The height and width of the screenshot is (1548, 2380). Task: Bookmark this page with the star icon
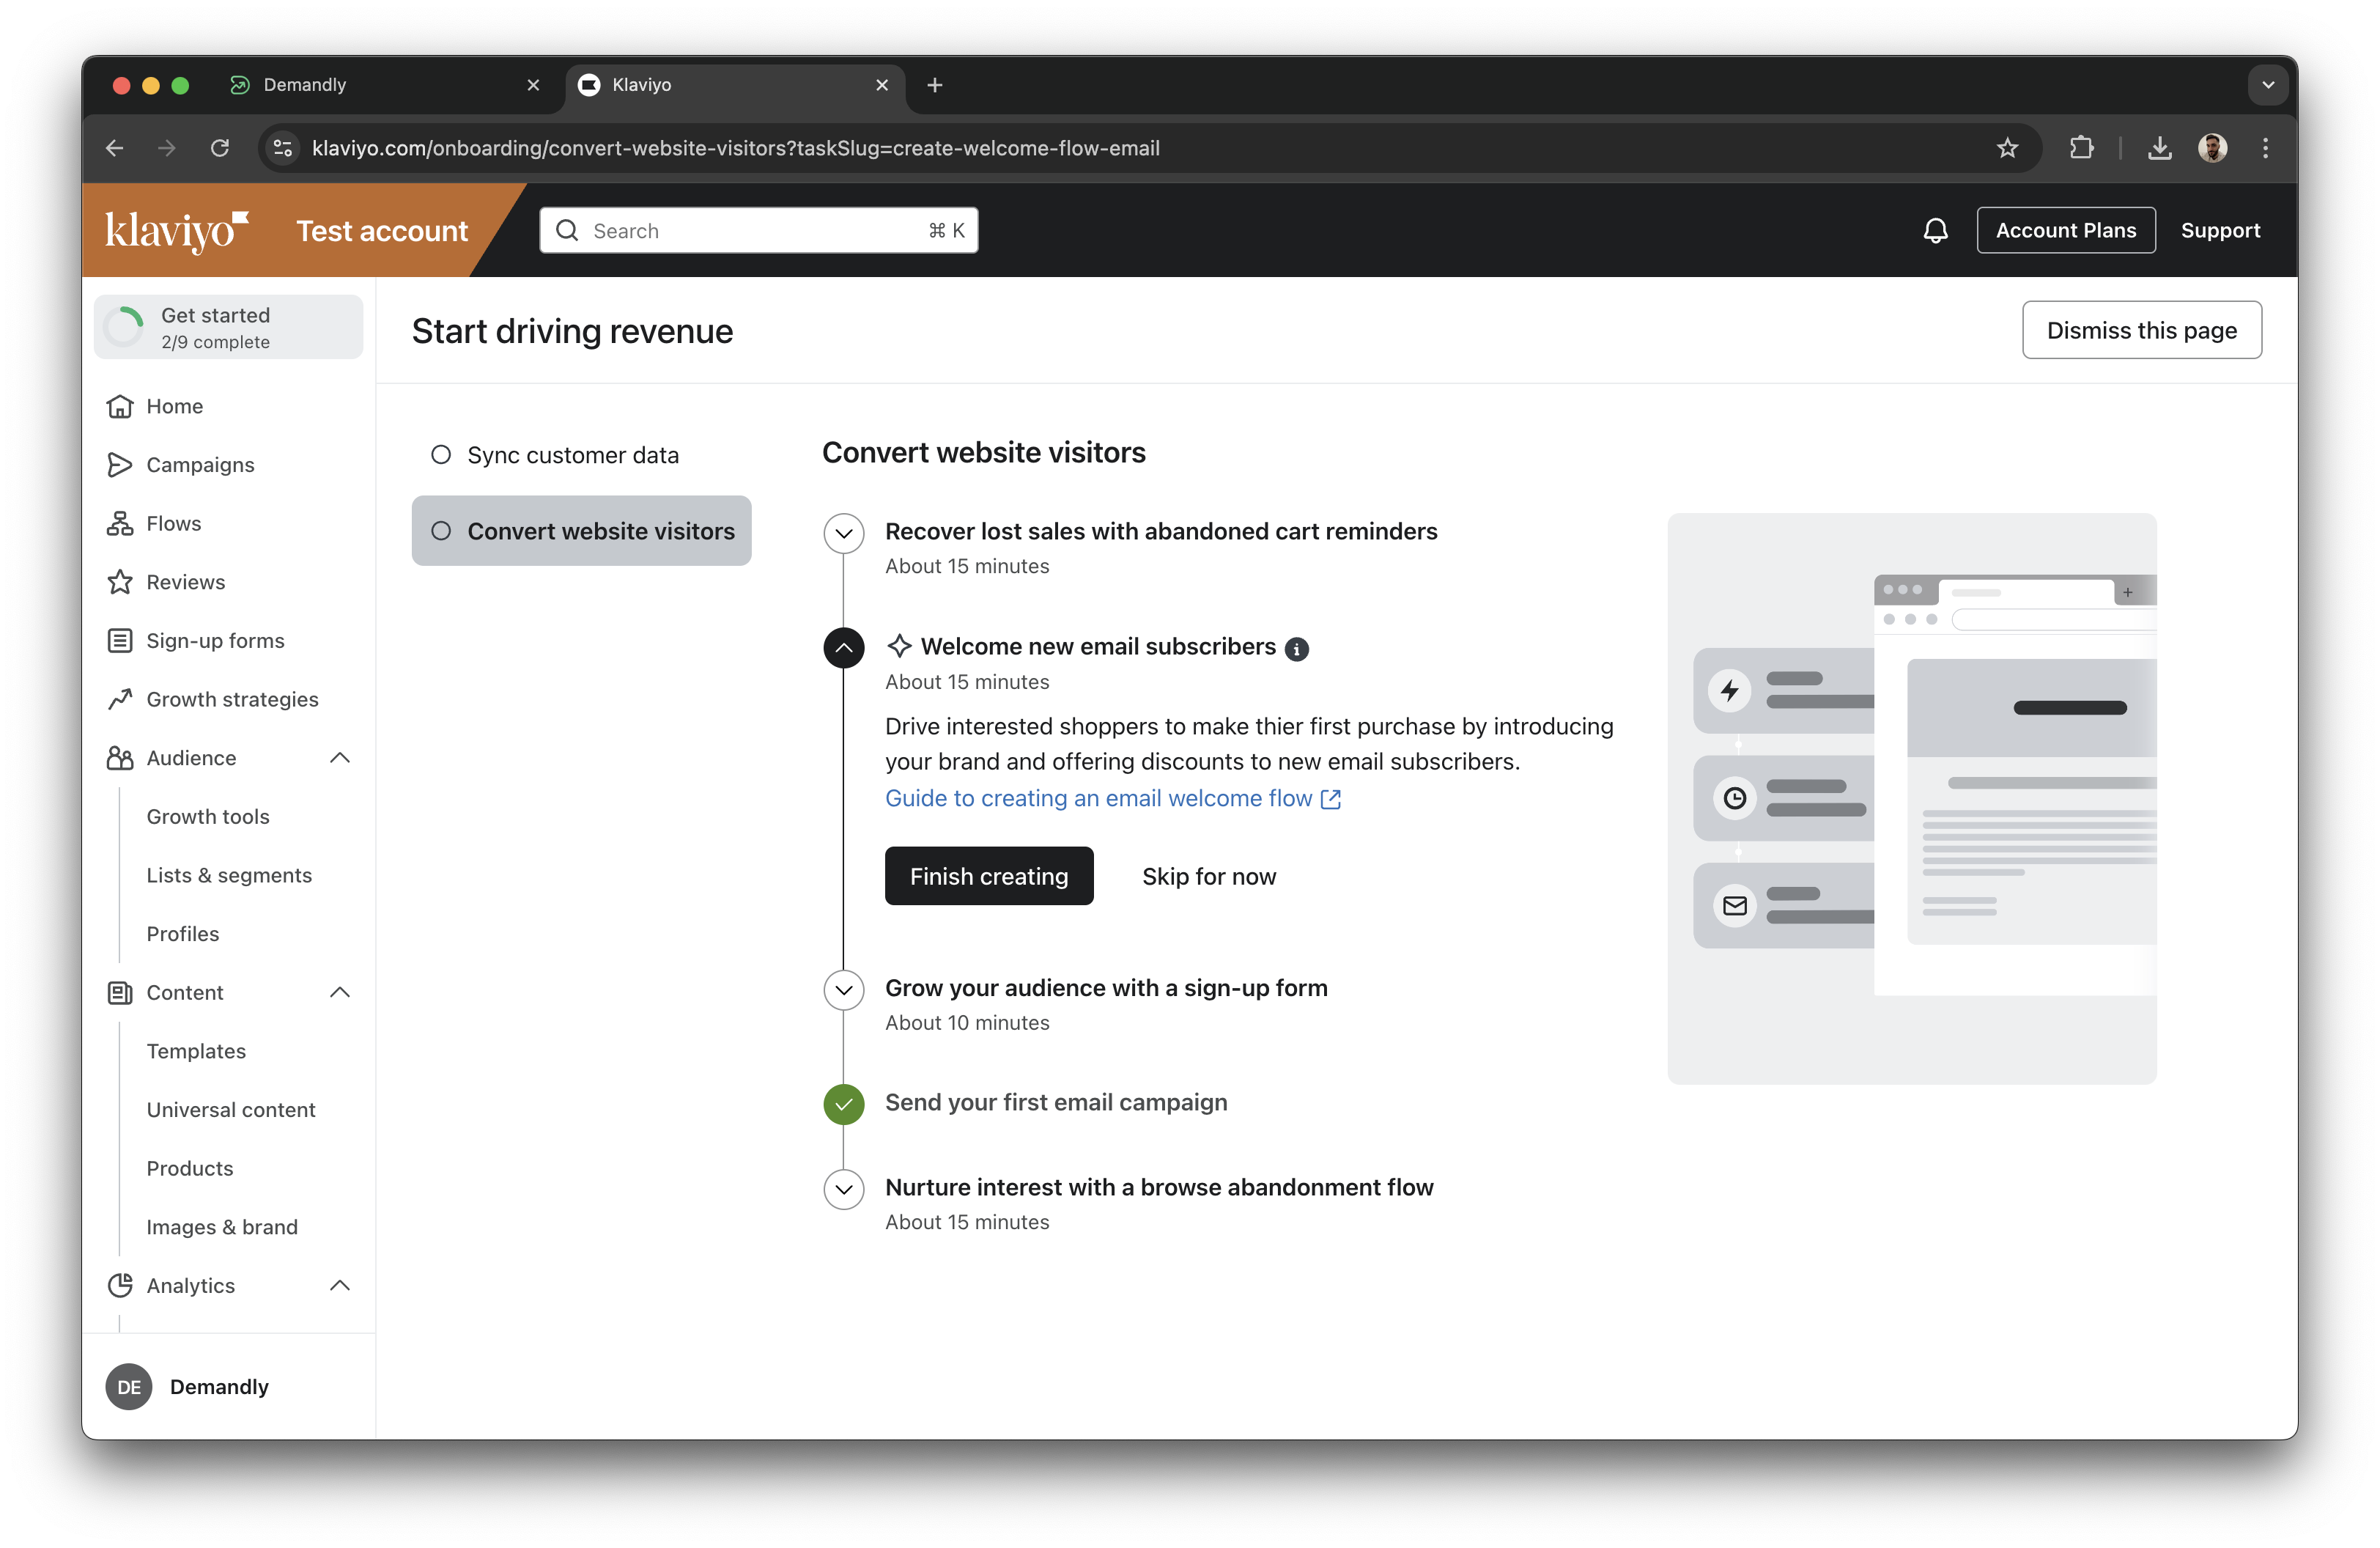point(2006,148)
